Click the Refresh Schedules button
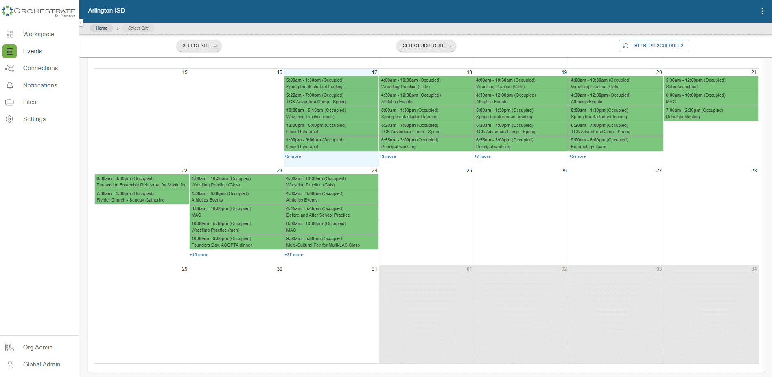The image size is (772, 377). coord(654,45)
